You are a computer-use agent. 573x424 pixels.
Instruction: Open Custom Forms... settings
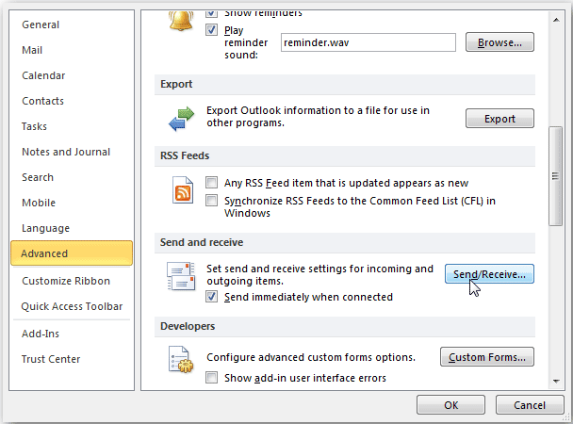tap(487, 357)
